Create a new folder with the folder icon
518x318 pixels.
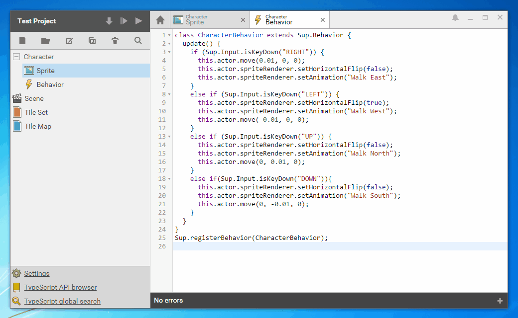46,41
